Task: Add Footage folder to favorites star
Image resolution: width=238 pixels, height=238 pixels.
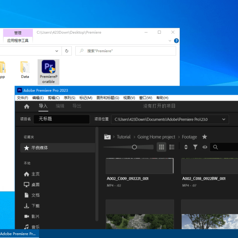Action: [204, 137]
